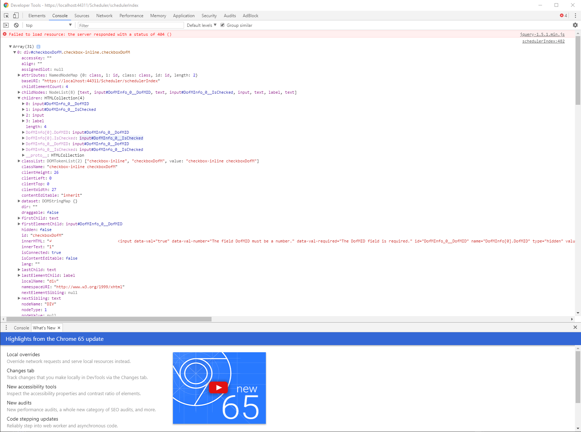Switch to the Sources tab

pyautogui.click(x=82, y=16)
